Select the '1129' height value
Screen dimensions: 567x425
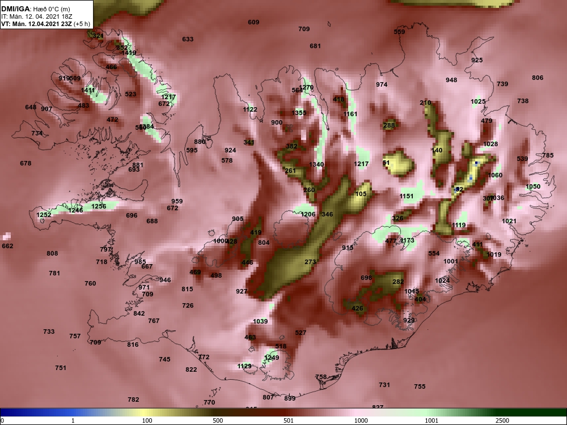click(x=244, y=367)
